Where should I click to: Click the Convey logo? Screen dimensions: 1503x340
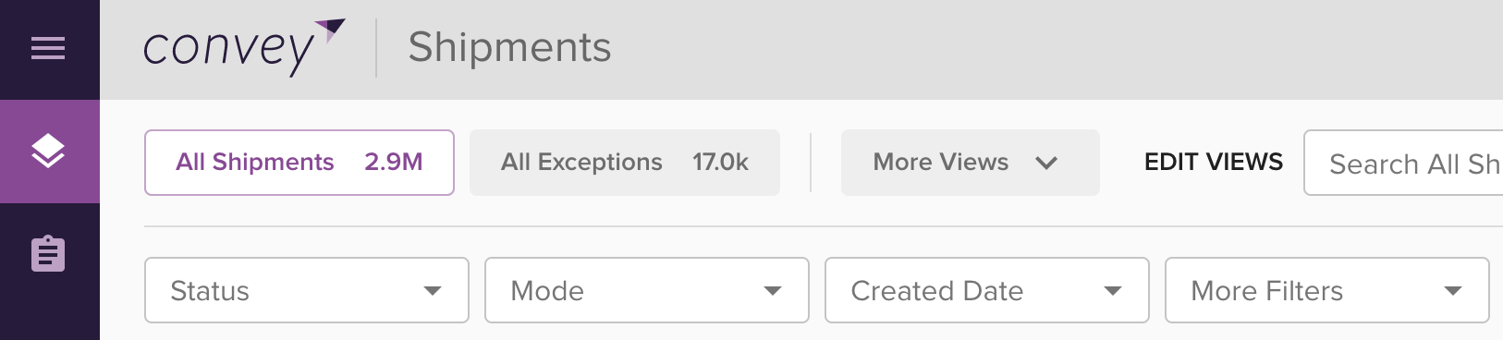click(x=244, y=47)
